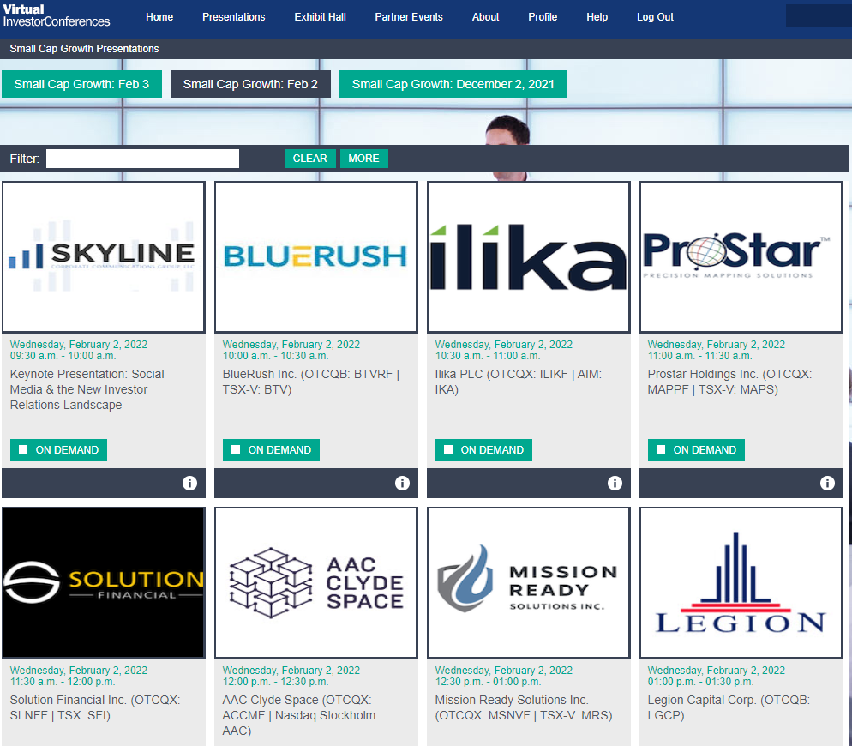Viewport: 852px width, 746px height.
Task: Open the Solution Financial logo thumbnail
Action: pyautogui.click(x=104, y=582)
